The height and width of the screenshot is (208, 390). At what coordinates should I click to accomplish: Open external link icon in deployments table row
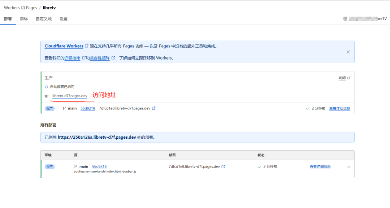point(223,166)
